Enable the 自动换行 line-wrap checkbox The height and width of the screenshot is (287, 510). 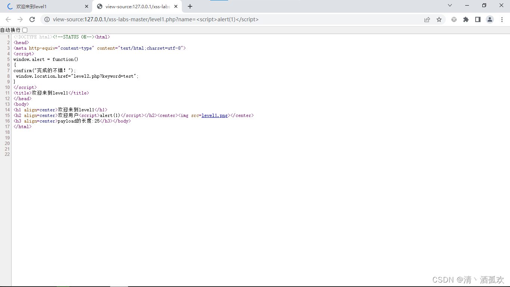(x=25, y=30)
